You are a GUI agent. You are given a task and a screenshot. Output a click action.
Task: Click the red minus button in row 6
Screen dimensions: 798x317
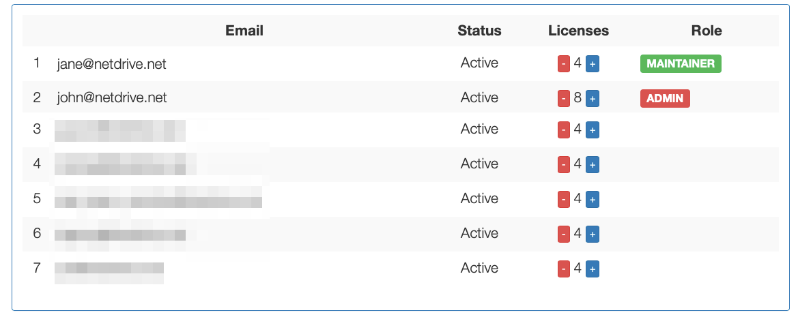[563, 235]
